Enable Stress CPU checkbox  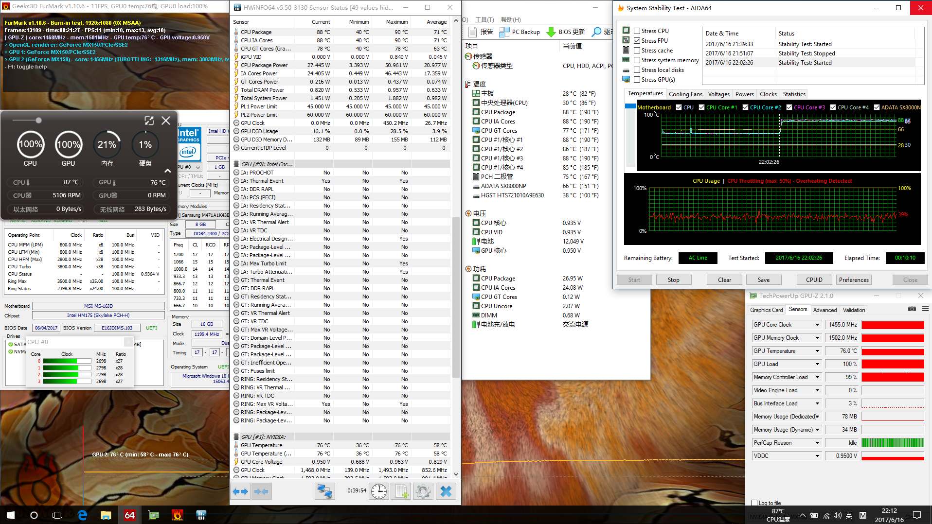[637, 31]
